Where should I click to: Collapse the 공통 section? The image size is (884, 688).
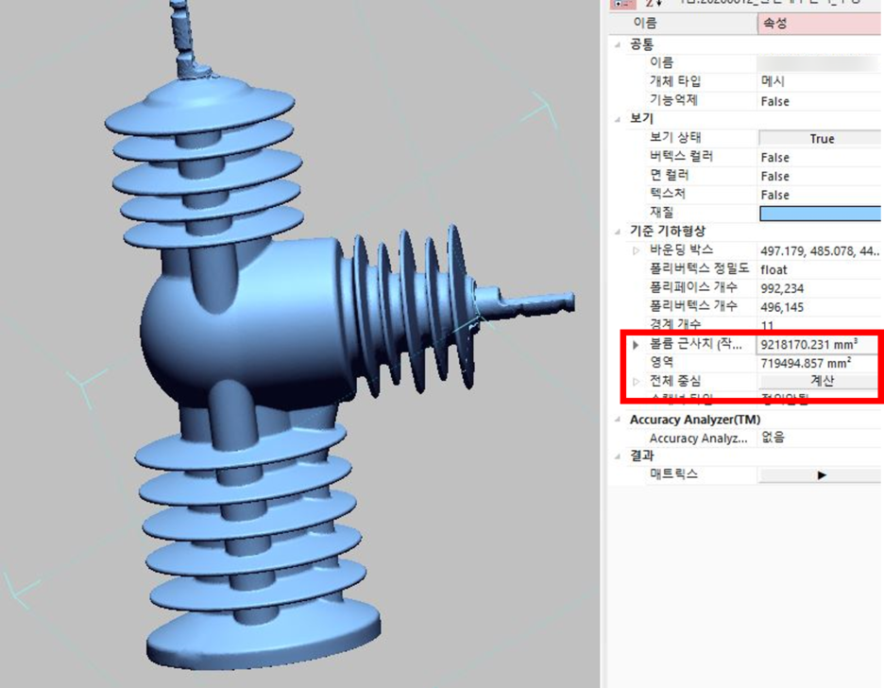click(x=618, y=44)
